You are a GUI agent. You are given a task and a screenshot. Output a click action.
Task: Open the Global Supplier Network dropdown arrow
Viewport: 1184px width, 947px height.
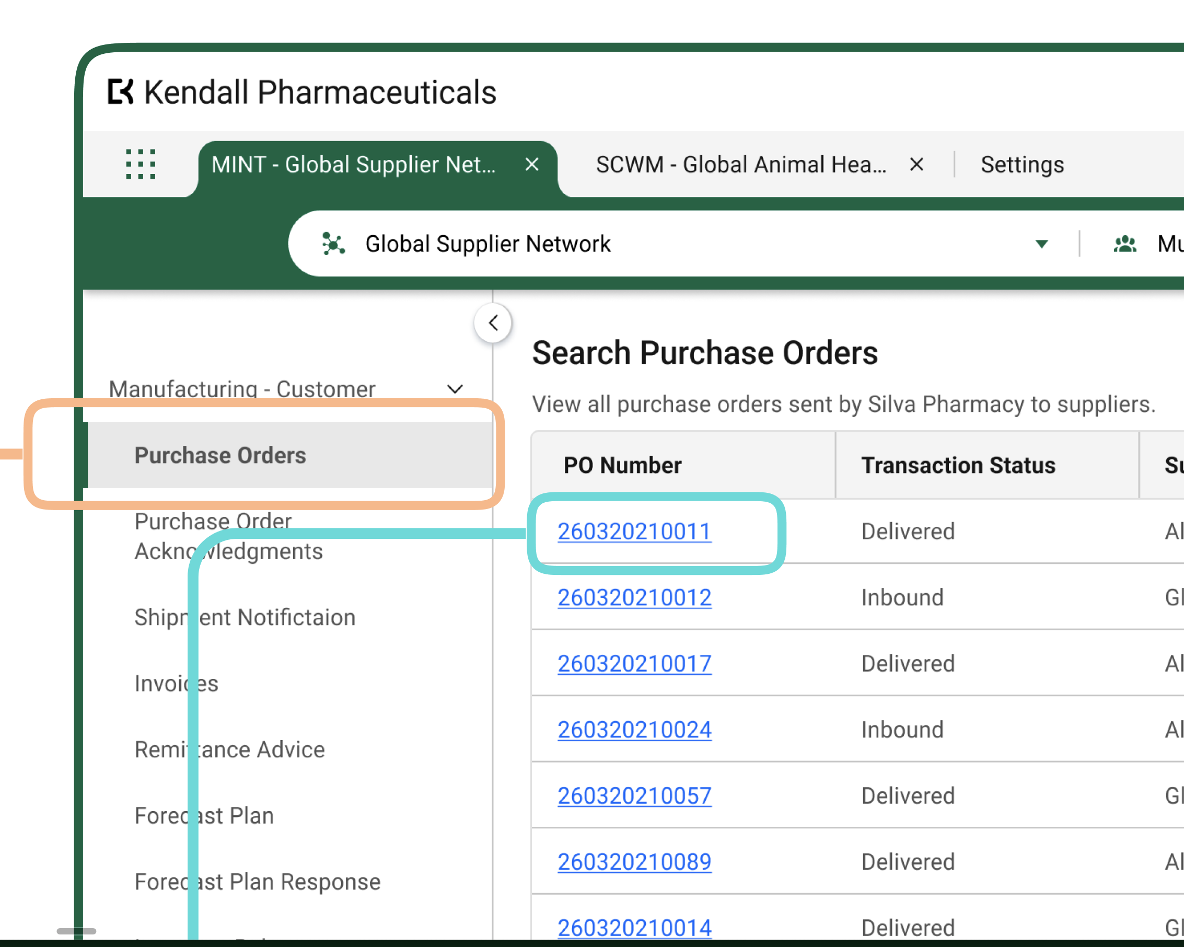coord(1041,244)
